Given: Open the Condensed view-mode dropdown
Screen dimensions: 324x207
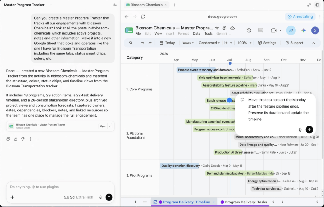Looking at the screenshot, I should (x=209, y=43).
